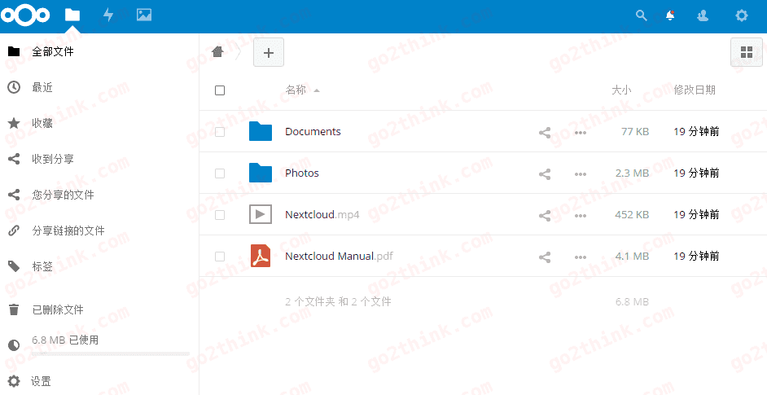
Task: Switch to grid view
Action: pyautogui.click(x=747, y=52)
